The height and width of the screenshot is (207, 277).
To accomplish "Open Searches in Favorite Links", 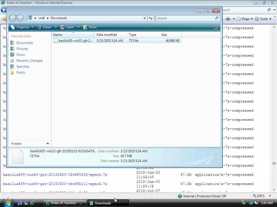I will coord(23,67).
